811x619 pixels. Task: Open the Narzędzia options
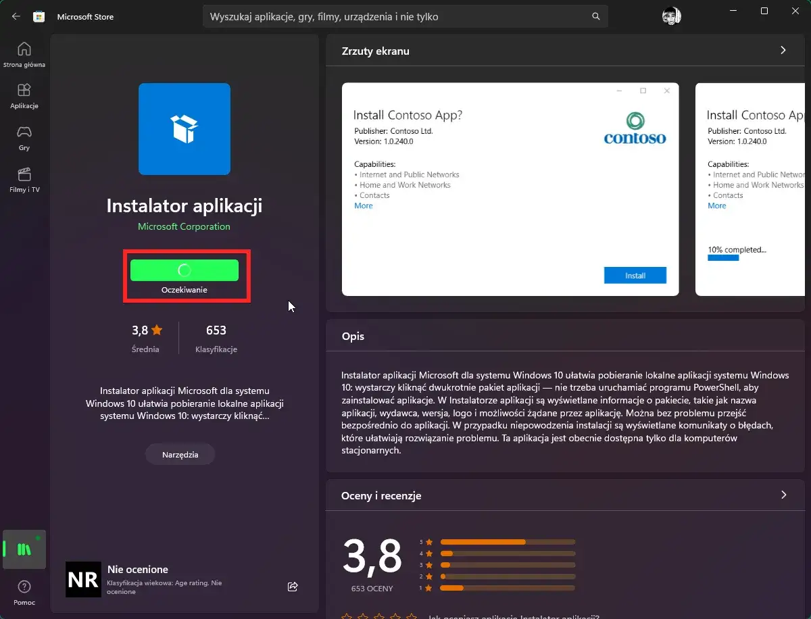180,453
